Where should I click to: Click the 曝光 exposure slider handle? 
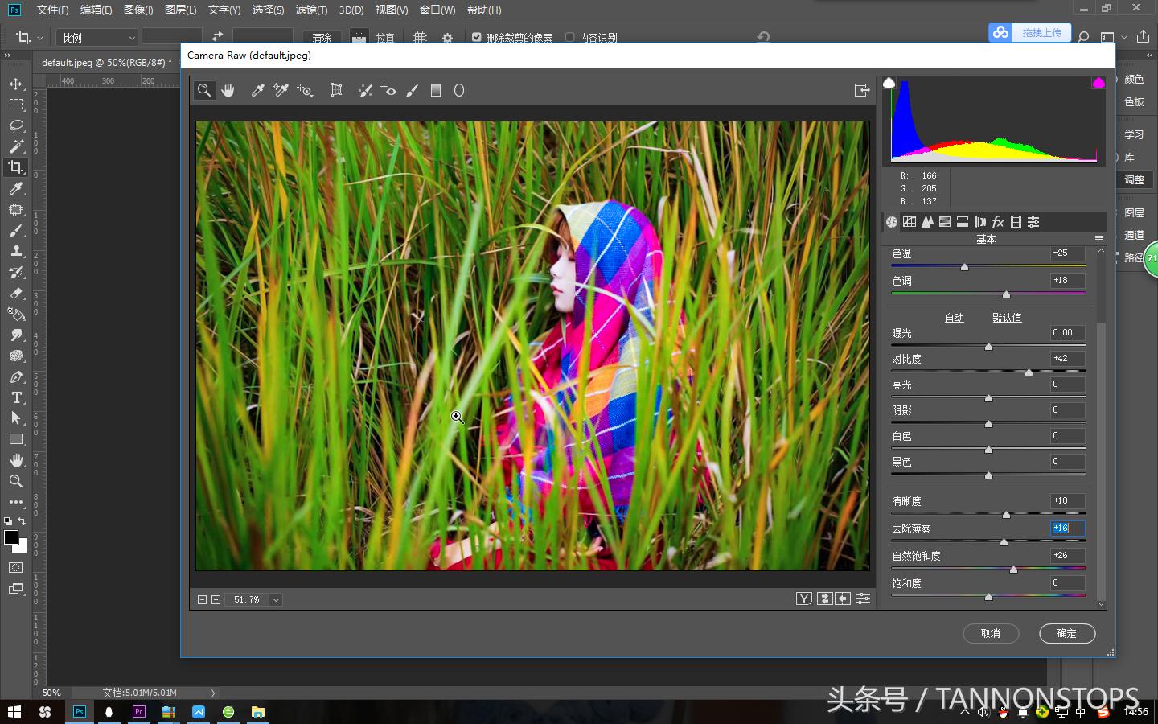(988, 347)
